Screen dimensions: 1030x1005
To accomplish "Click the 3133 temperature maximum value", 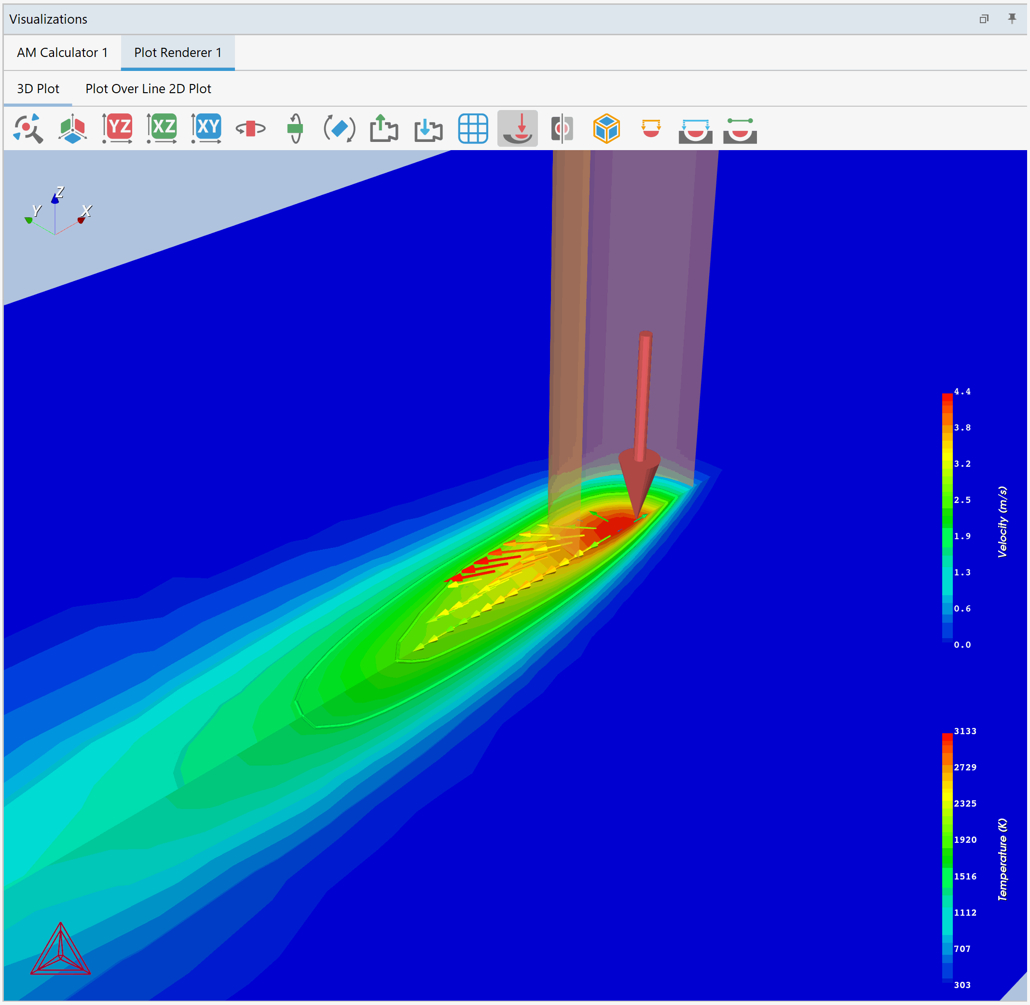I will (965, 731).
